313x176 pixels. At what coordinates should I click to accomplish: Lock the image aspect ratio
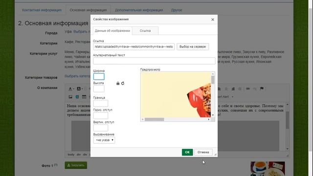[118, 83]
